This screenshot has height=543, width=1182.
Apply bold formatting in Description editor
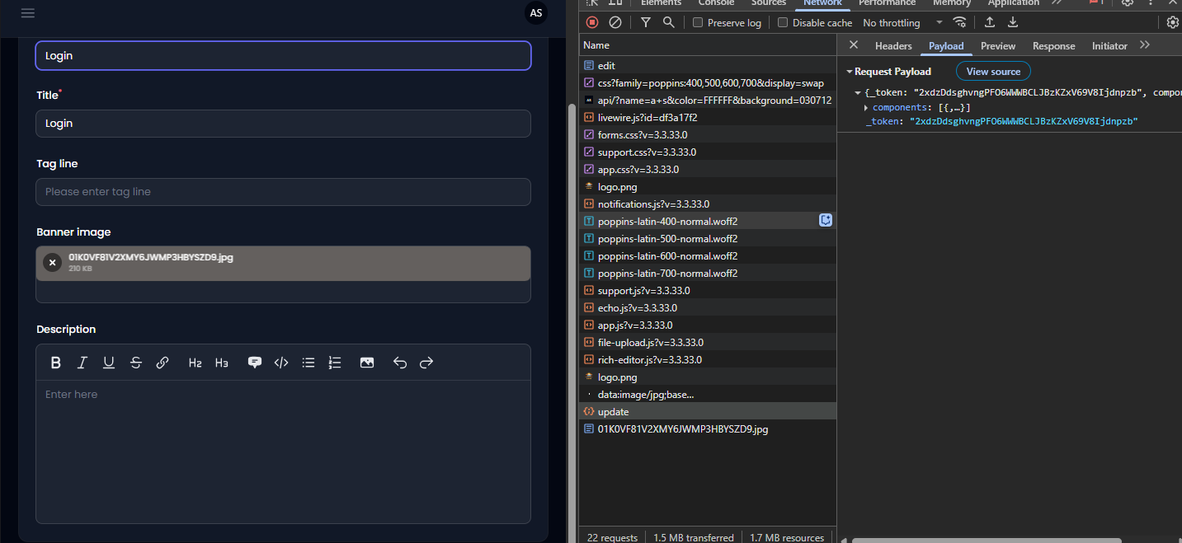pyautogui.click(x=56, y=363)
